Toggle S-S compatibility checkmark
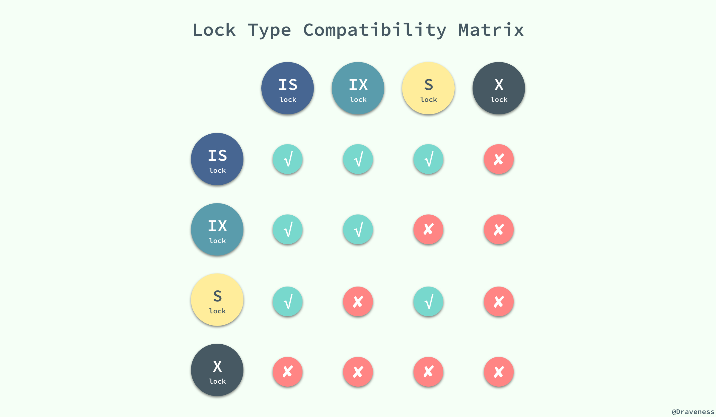716x417 pixels. point(429,302)
